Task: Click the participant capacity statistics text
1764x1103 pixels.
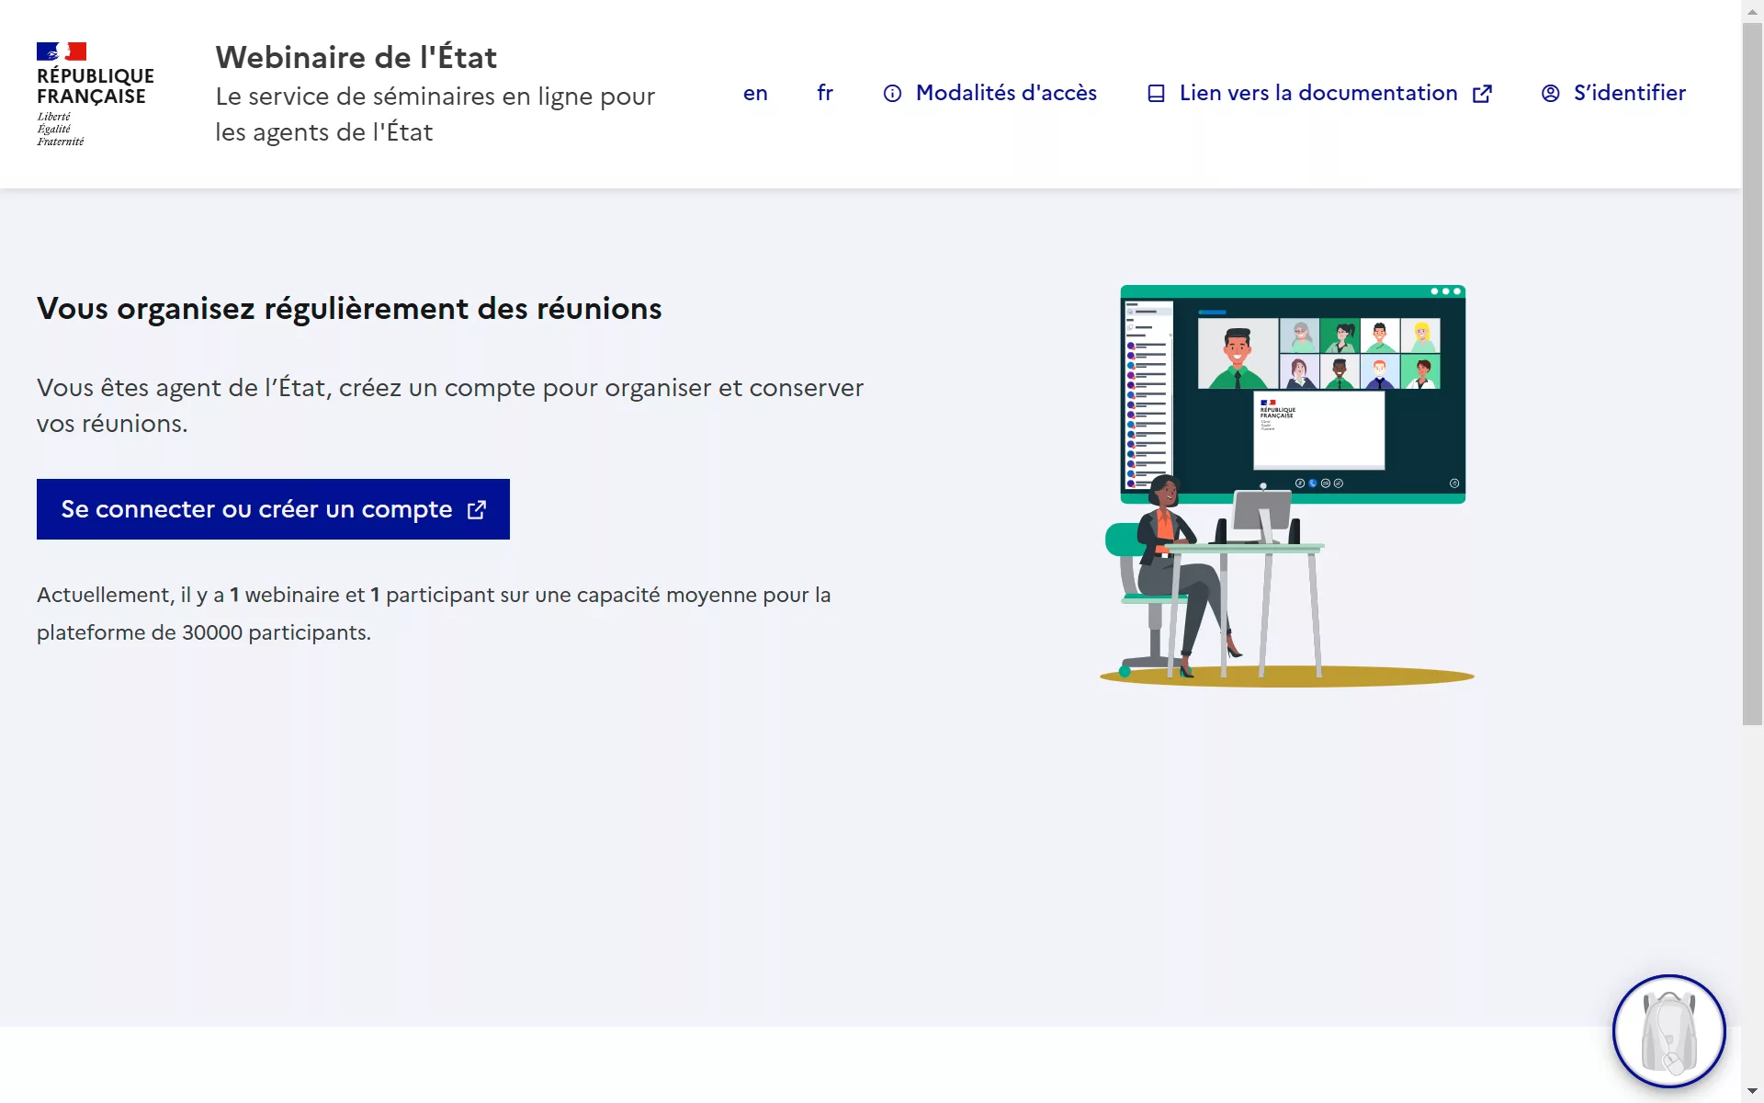Action: (434, 613)
